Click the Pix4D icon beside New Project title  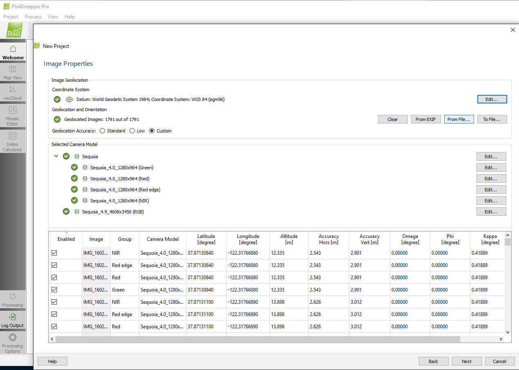[x=37, y=46]
